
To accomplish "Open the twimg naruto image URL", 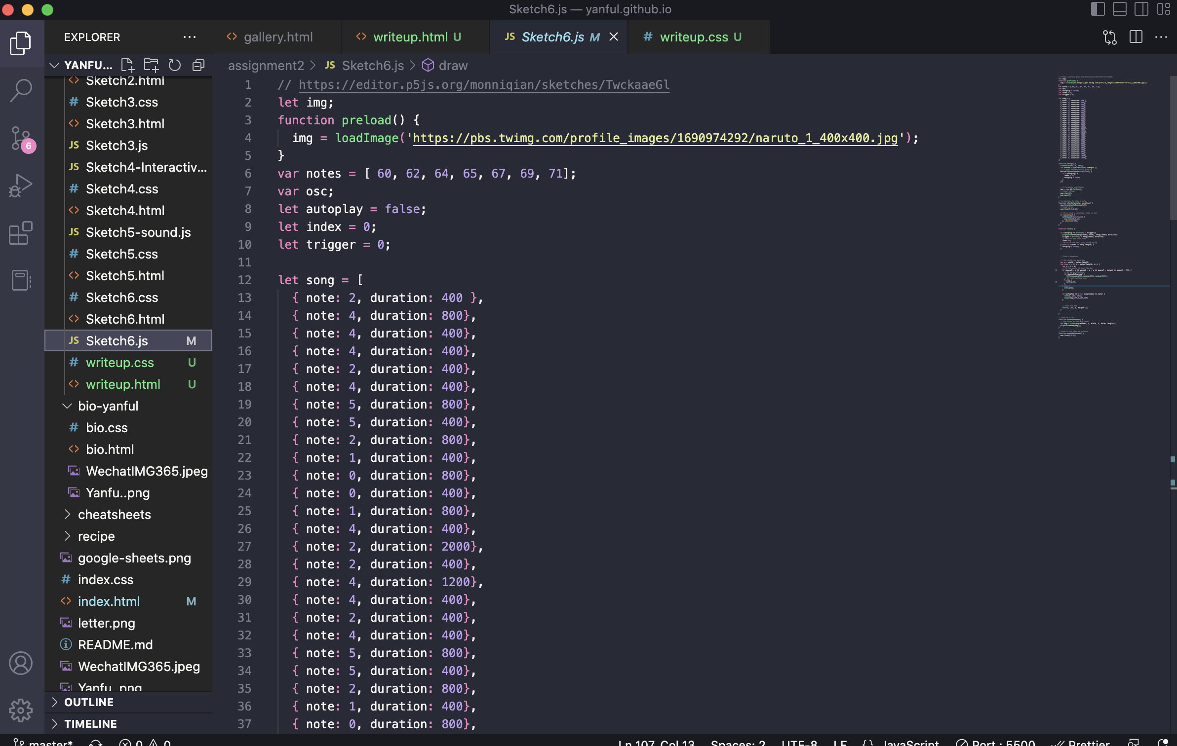I will coord(655,138).
